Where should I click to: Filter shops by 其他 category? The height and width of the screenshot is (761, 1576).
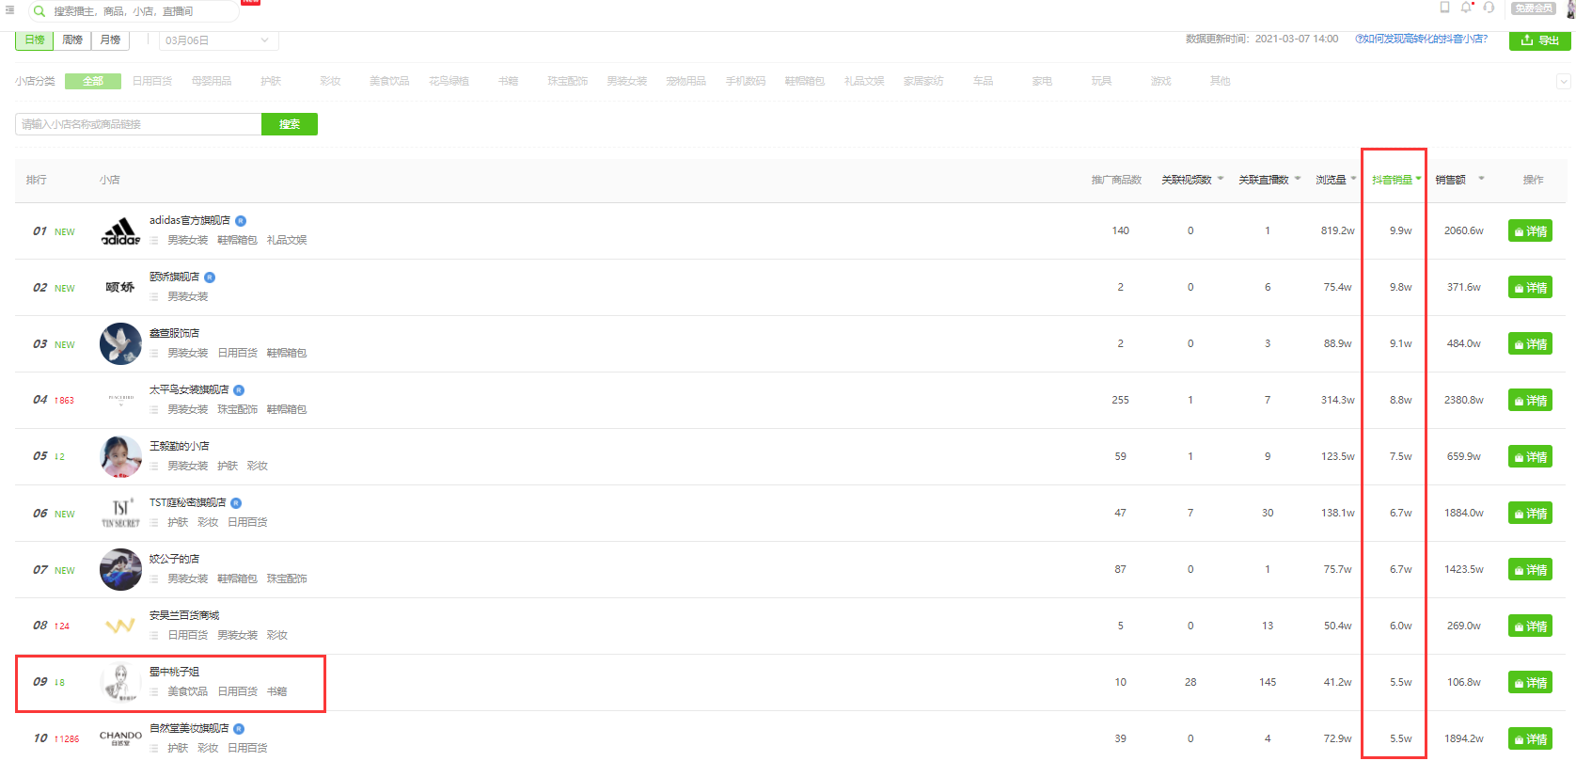(x=1220, y=82)
